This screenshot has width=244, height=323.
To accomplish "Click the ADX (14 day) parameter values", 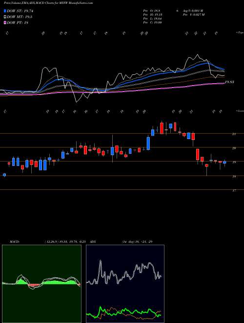I will point(137,241).
